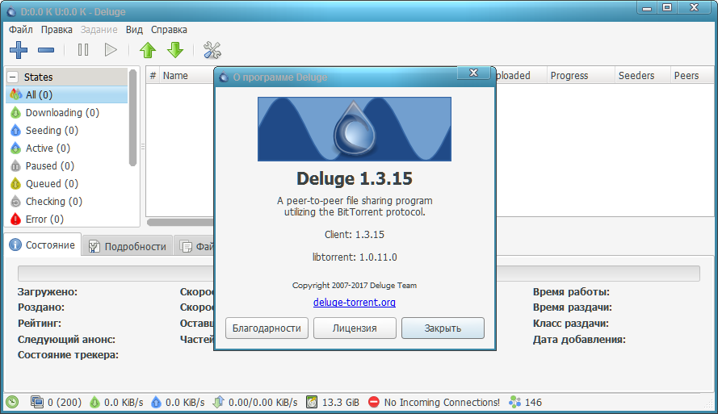The width and height of the screenshot is (718, 414).
Task: Sort by the Peers column
Action: click(692, 76)
